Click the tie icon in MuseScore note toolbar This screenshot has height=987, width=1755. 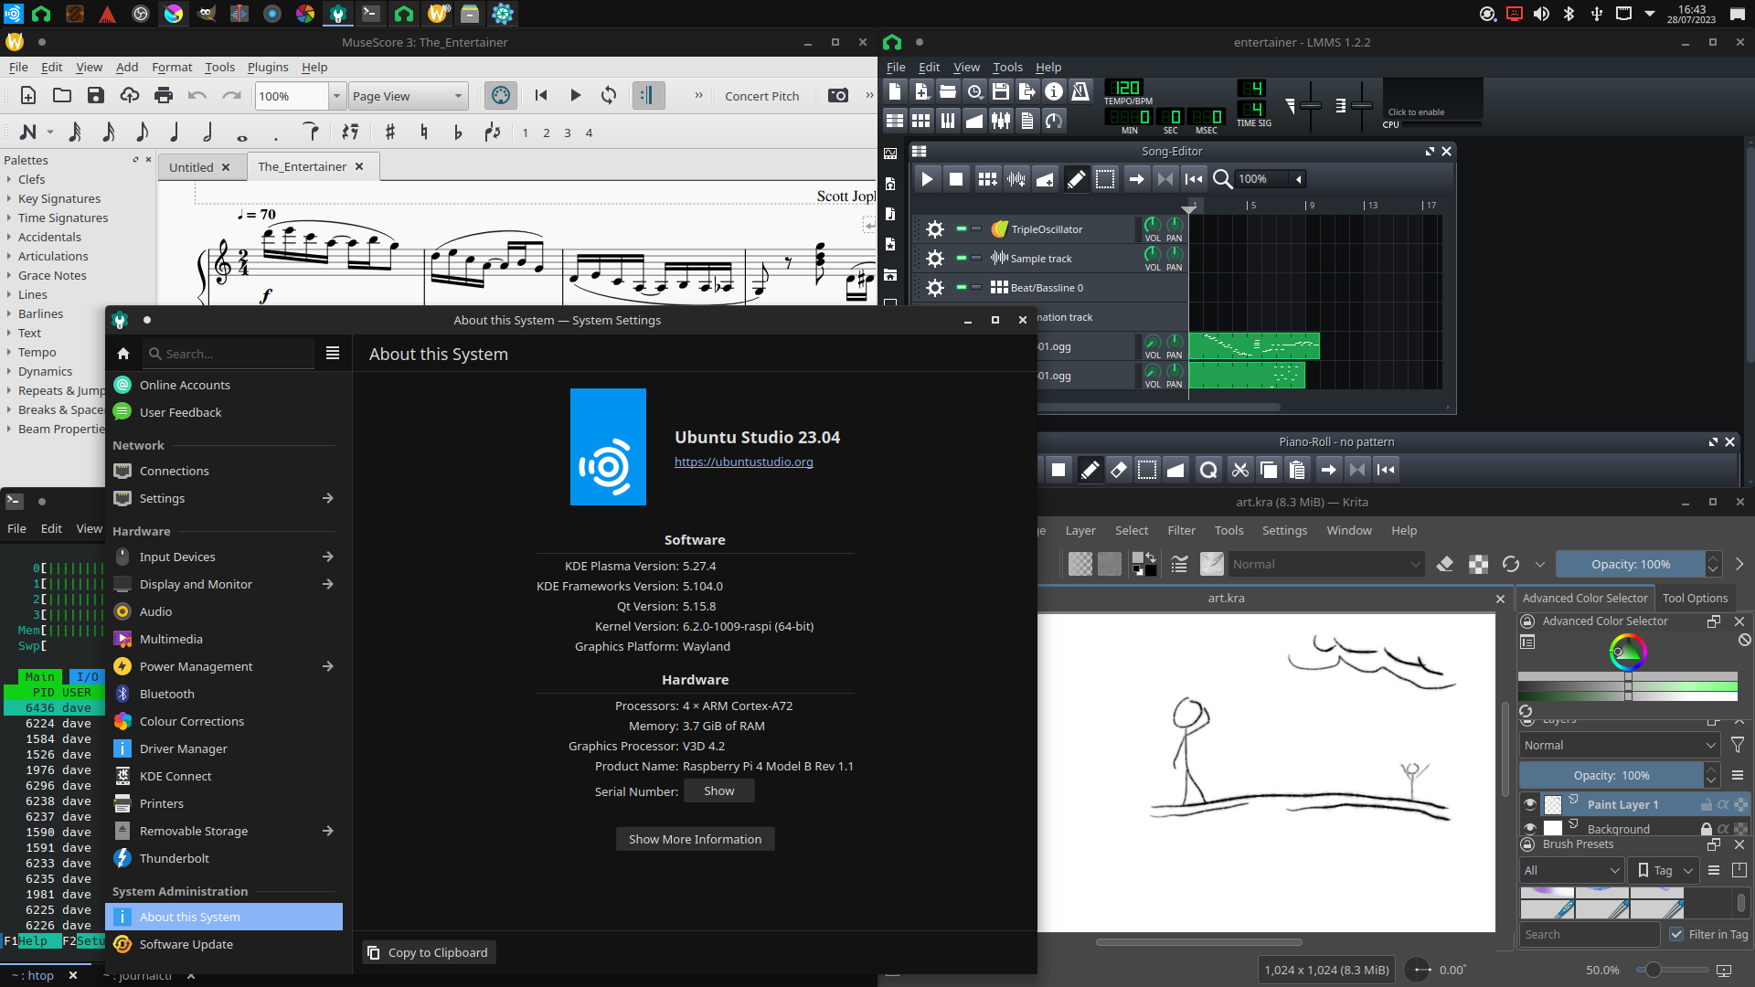(x=312, y=133)
